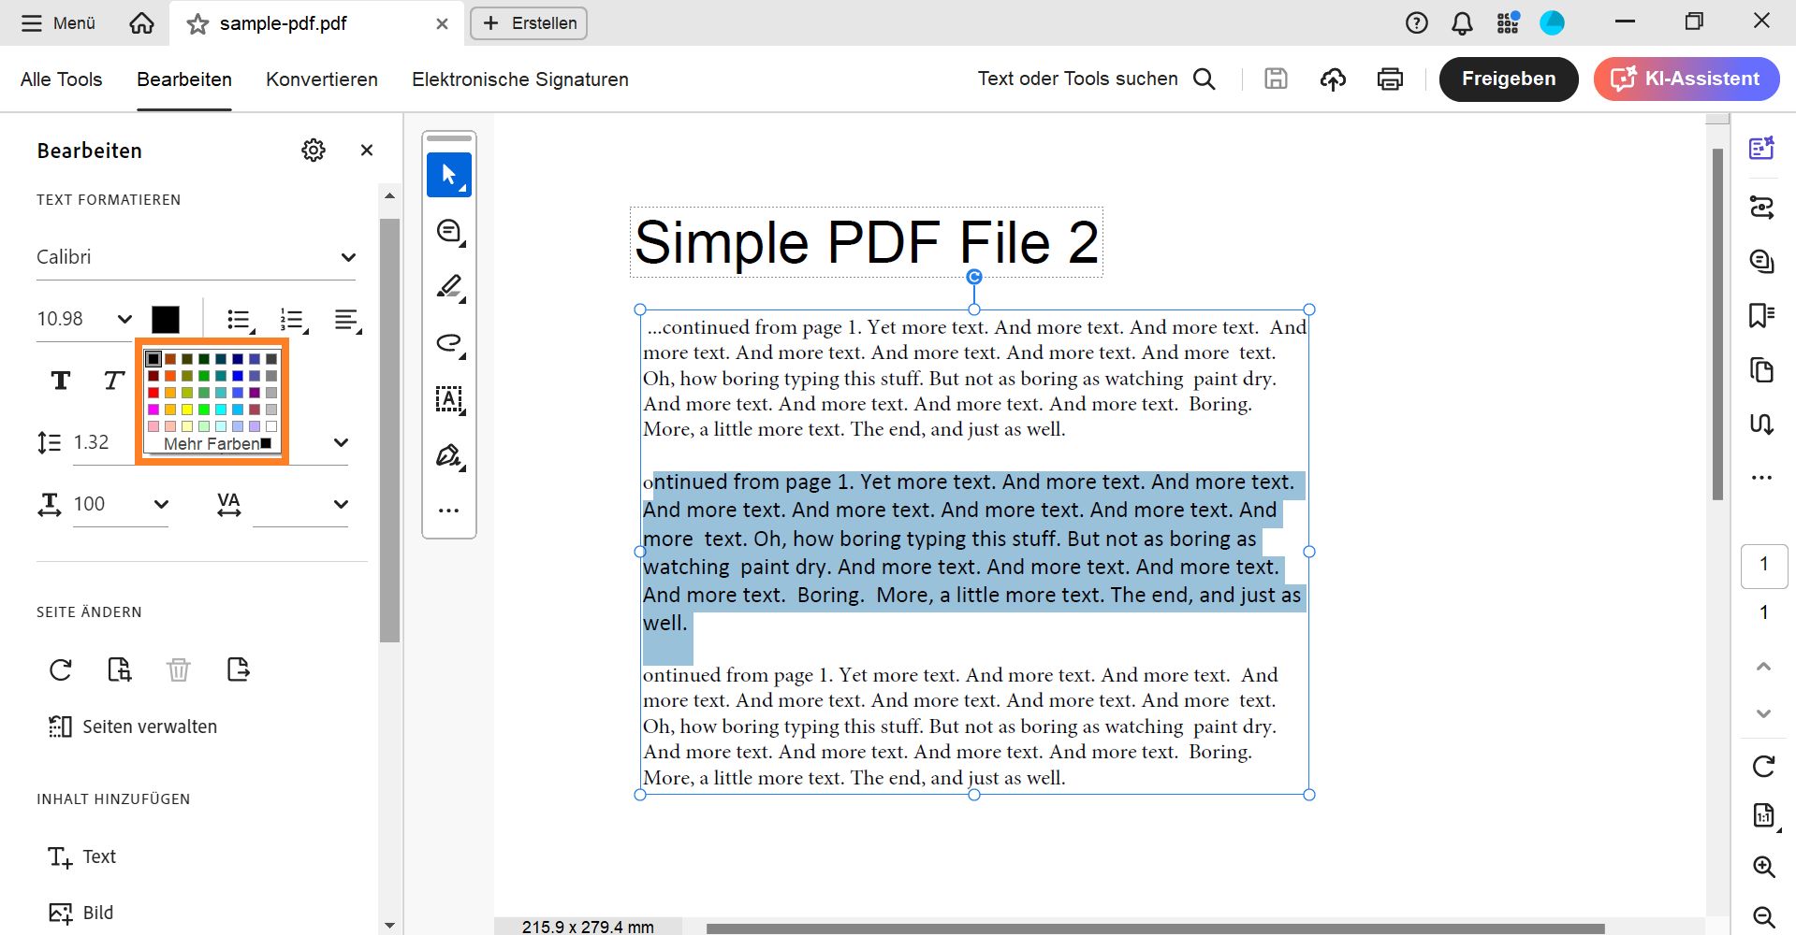
Task: Expand the line spacing 1.32 dropdown
Action: 341,442
